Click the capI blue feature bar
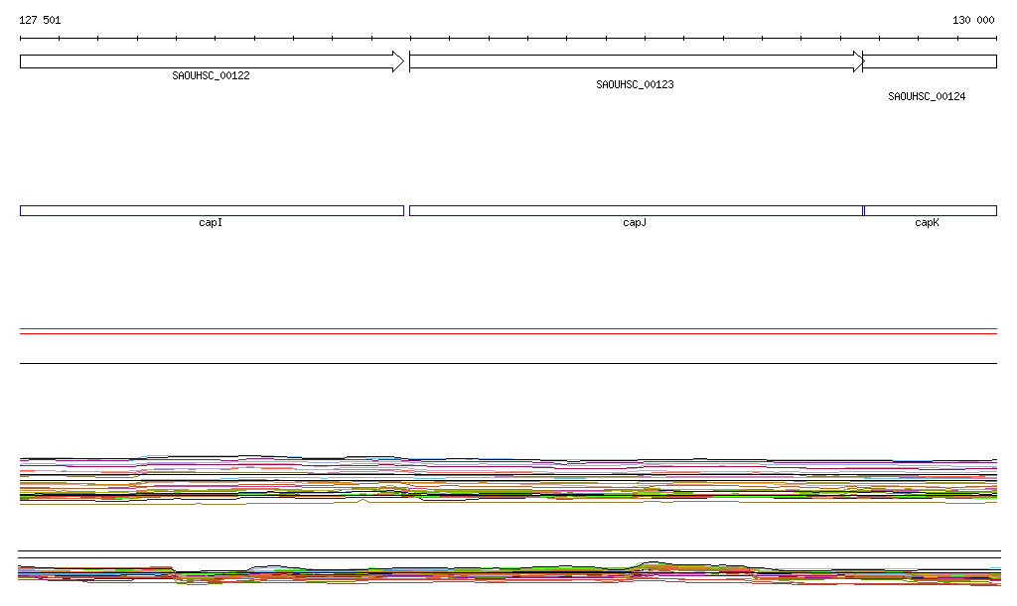Viewport: 1017px width, 606px height. (x=212, y=210)
